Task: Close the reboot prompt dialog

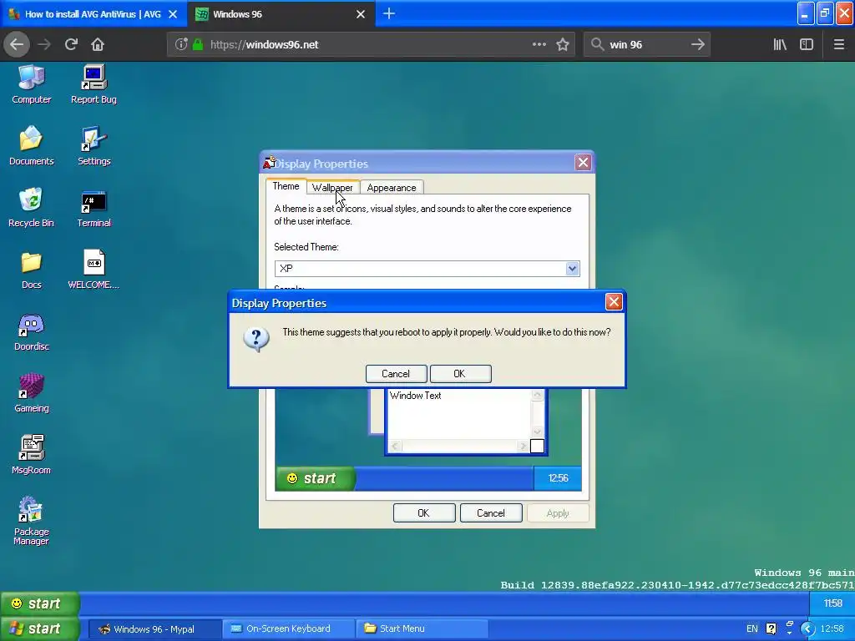Action: pos(614,302)
